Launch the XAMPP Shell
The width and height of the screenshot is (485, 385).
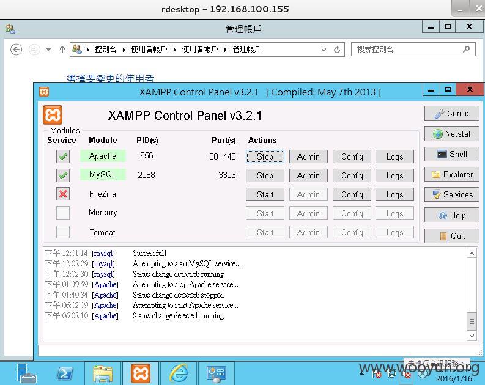[x=451, y=154]
